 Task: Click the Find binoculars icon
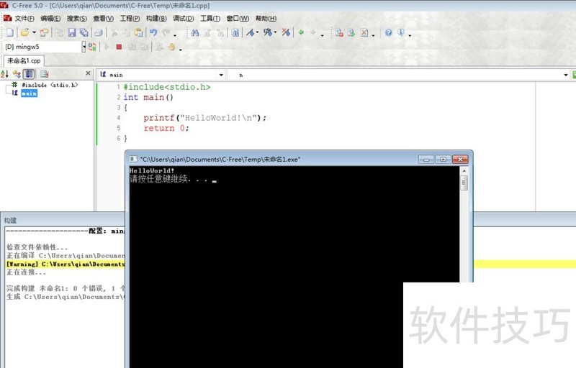tap(195, 32)
